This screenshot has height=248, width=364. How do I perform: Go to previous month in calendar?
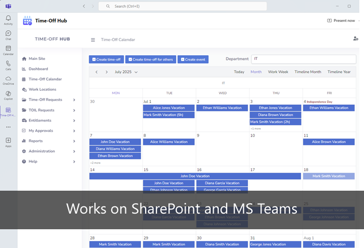97,72
